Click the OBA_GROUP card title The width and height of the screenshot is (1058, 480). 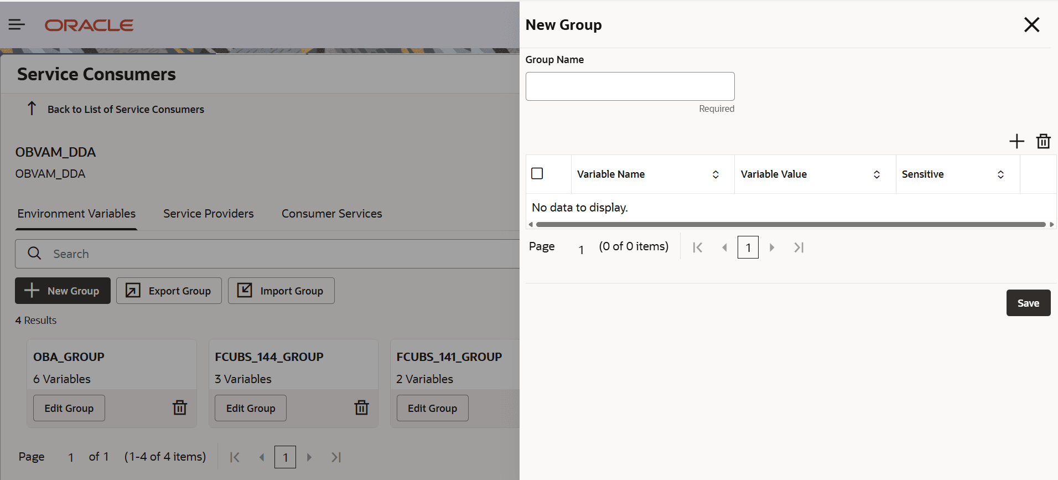69,357
